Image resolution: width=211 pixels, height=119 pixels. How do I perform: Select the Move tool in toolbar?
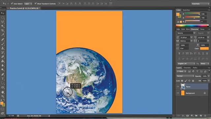pos(3,13)
